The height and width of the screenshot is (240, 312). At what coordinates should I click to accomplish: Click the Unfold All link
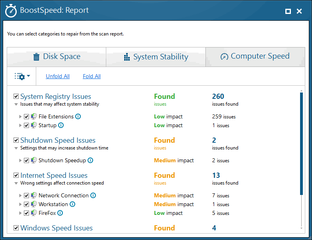coord(58,76)
